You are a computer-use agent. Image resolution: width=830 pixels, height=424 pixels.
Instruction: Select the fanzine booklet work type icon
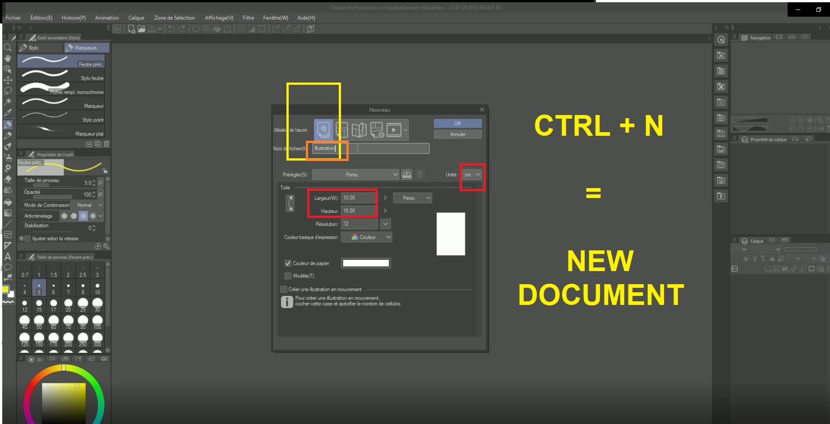[359, 130]
